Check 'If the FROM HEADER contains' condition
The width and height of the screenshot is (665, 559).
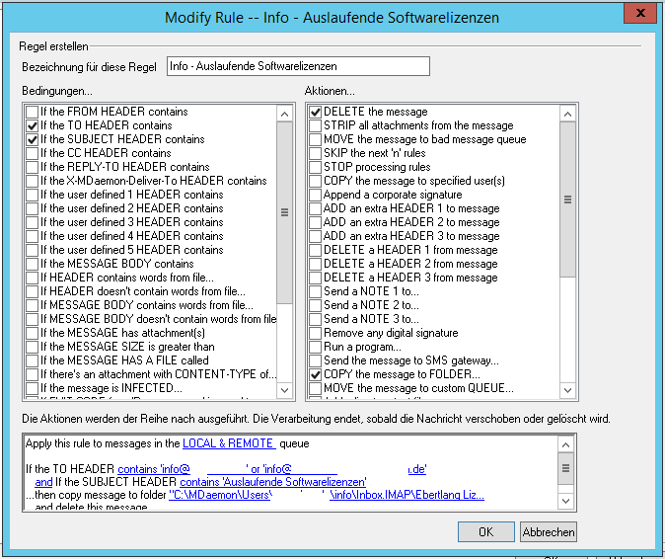click(x=33, y=112)
